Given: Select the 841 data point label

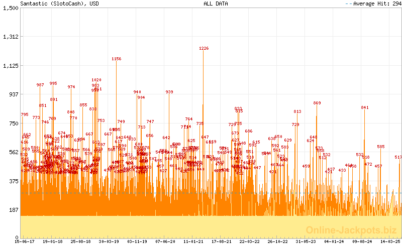Looking at the screenshot, I should 365,107.
